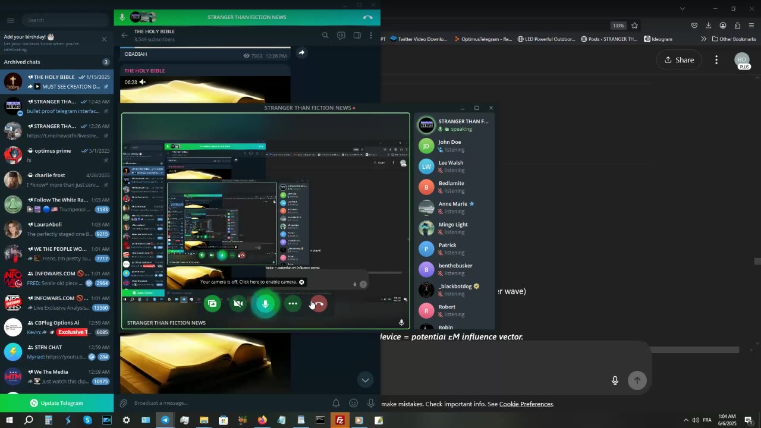Screen dimensions: 761x428
Task: Unmute the 06:28 video preview
Action: point(142,82)
